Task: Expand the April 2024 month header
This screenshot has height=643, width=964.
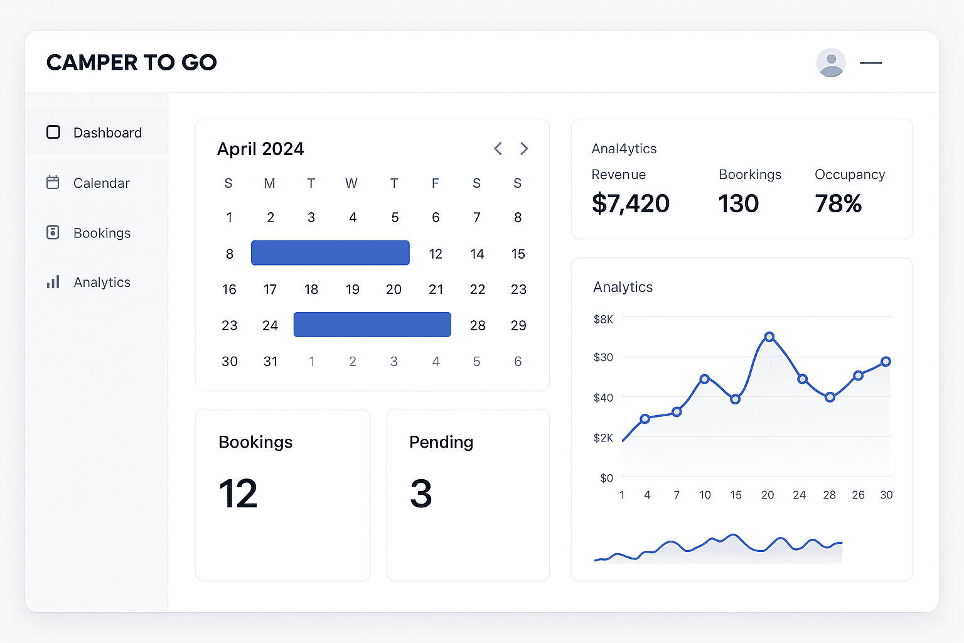Action: tap(260, 149)
